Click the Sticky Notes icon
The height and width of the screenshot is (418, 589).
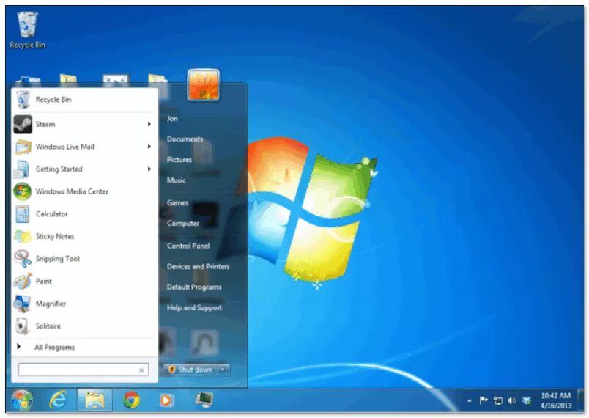(x=23, y=236)
